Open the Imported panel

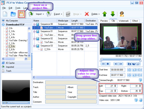click(x=16, y=67)
